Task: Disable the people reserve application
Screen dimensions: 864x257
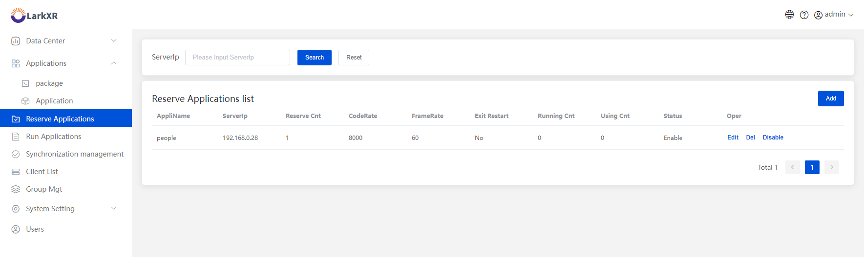Action: tap(773, 138)
